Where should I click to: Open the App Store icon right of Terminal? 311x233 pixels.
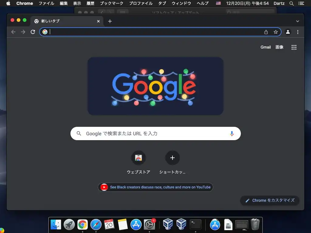coord(215,225)
